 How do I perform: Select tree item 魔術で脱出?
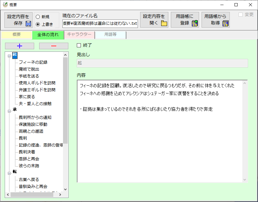(29, 69)
